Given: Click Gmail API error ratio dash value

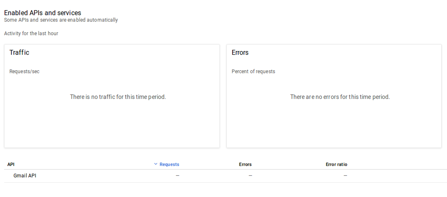Looking at the screenshot, I should (345, 176).
